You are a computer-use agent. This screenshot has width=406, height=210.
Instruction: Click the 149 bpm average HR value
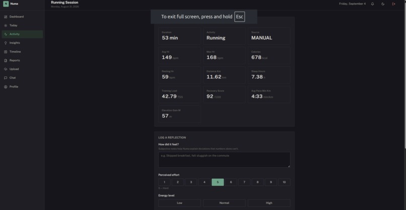click(170, 57)
